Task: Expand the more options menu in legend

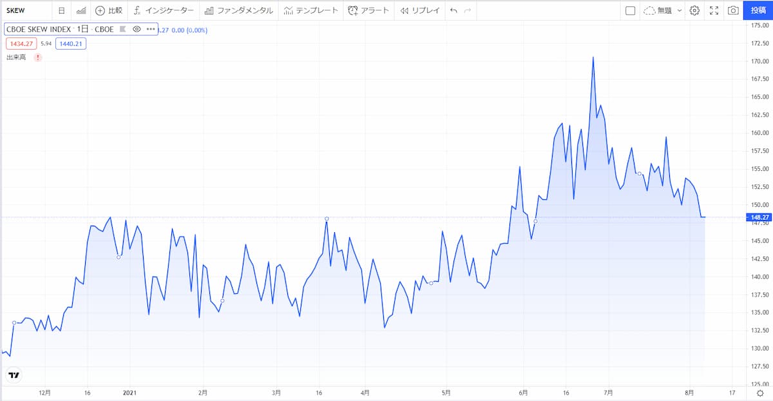Action: 151,29
